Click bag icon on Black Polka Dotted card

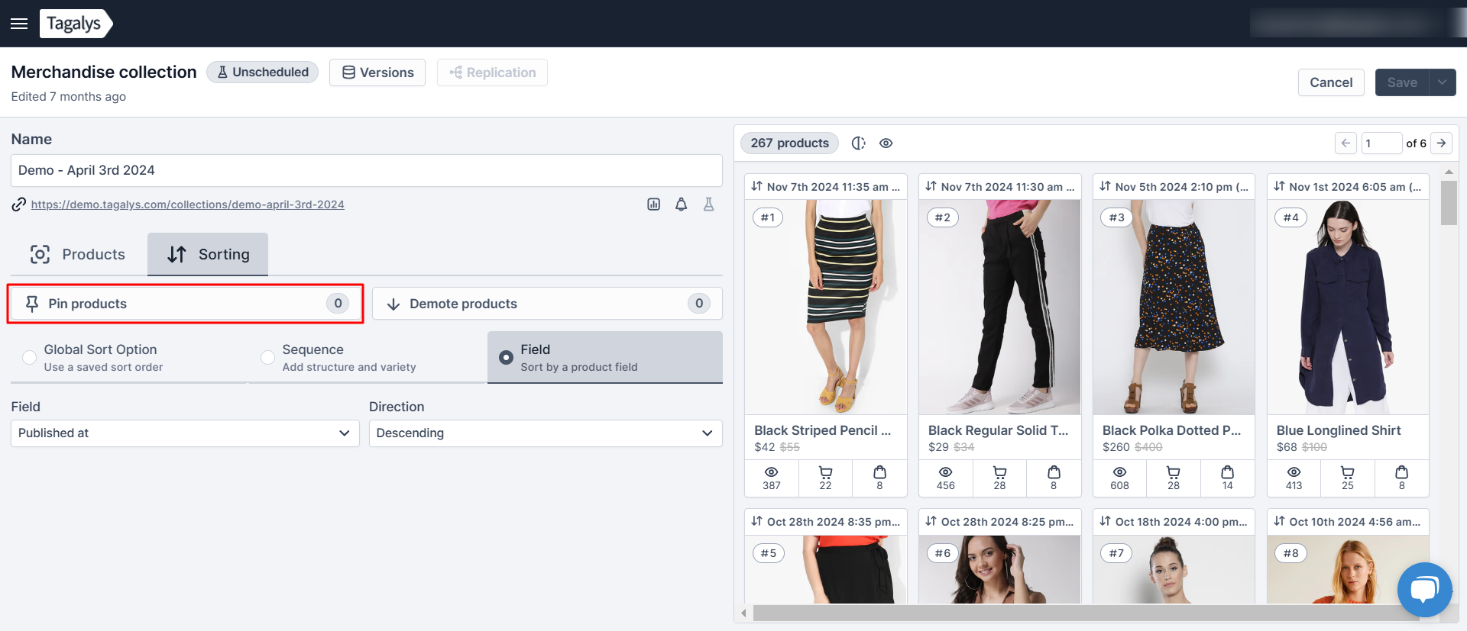point(1227,472)
